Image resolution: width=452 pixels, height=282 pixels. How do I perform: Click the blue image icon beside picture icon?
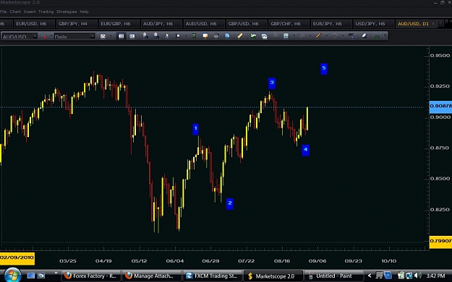tap(264, 36)
